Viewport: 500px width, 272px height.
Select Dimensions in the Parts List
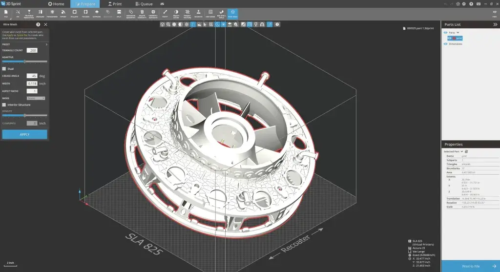[x=456, y=44]
